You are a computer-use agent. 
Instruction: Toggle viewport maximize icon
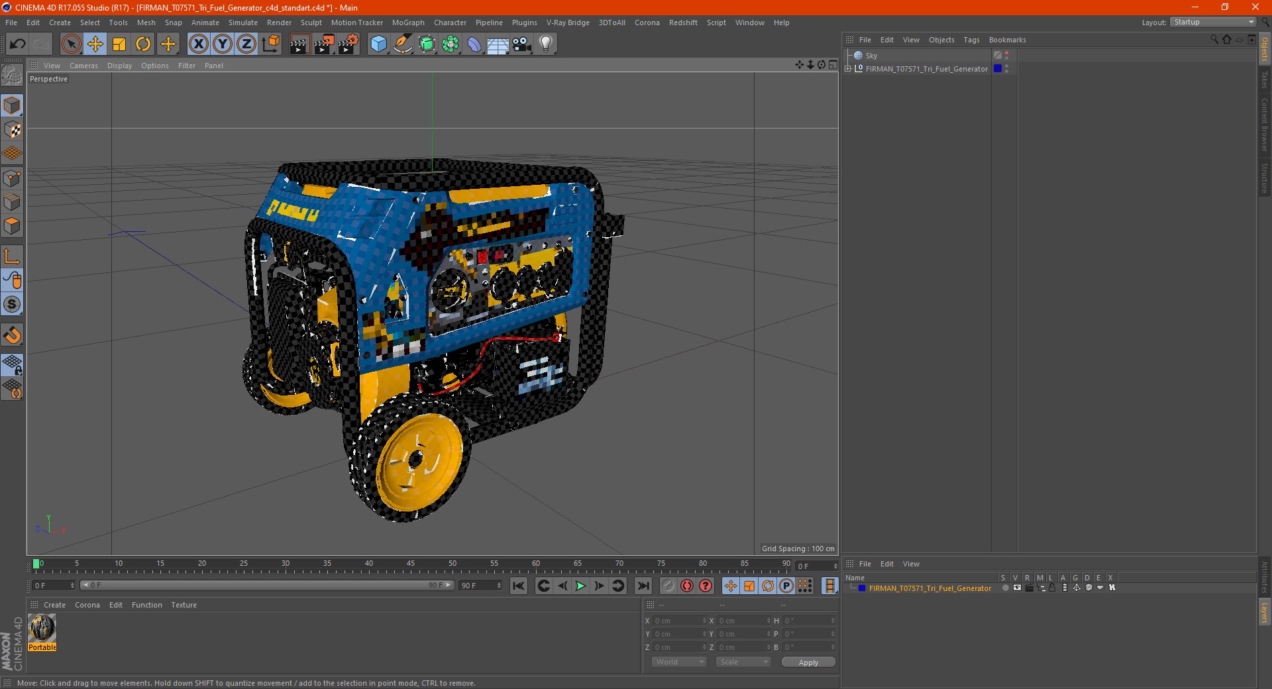pos(833,65)
